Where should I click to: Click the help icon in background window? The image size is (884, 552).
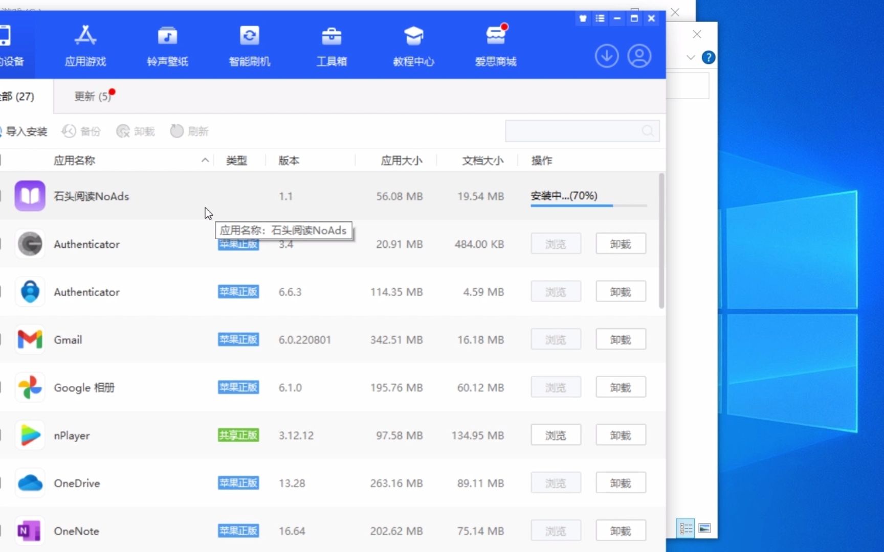[x=709, y=57]
